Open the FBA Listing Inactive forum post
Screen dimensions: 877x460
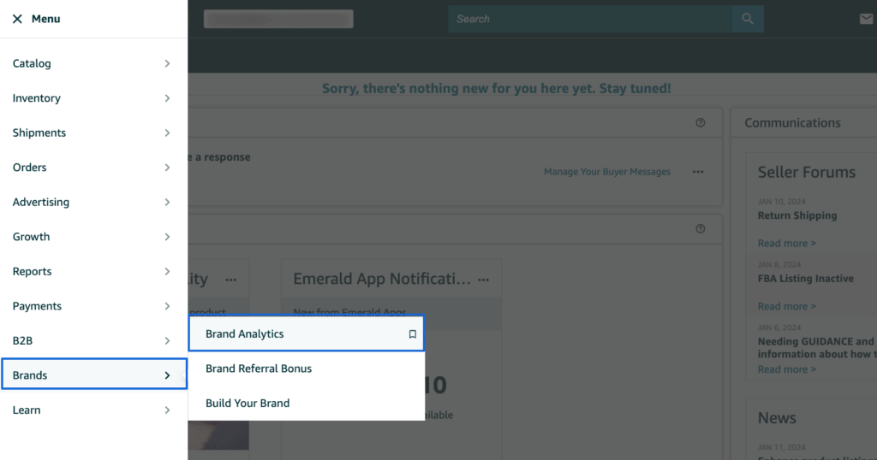(x=805, y=279)
